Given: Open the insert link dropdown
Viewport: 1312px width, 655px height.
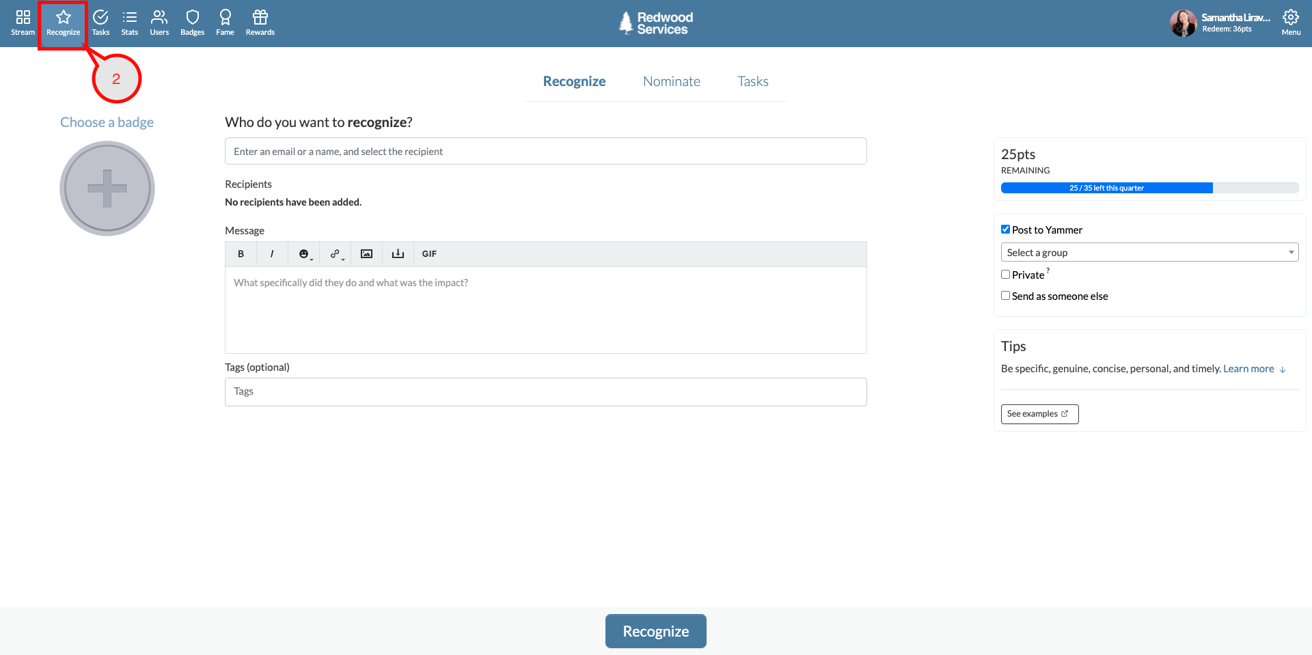Looking at the screenshot, I should pos(336,254).
